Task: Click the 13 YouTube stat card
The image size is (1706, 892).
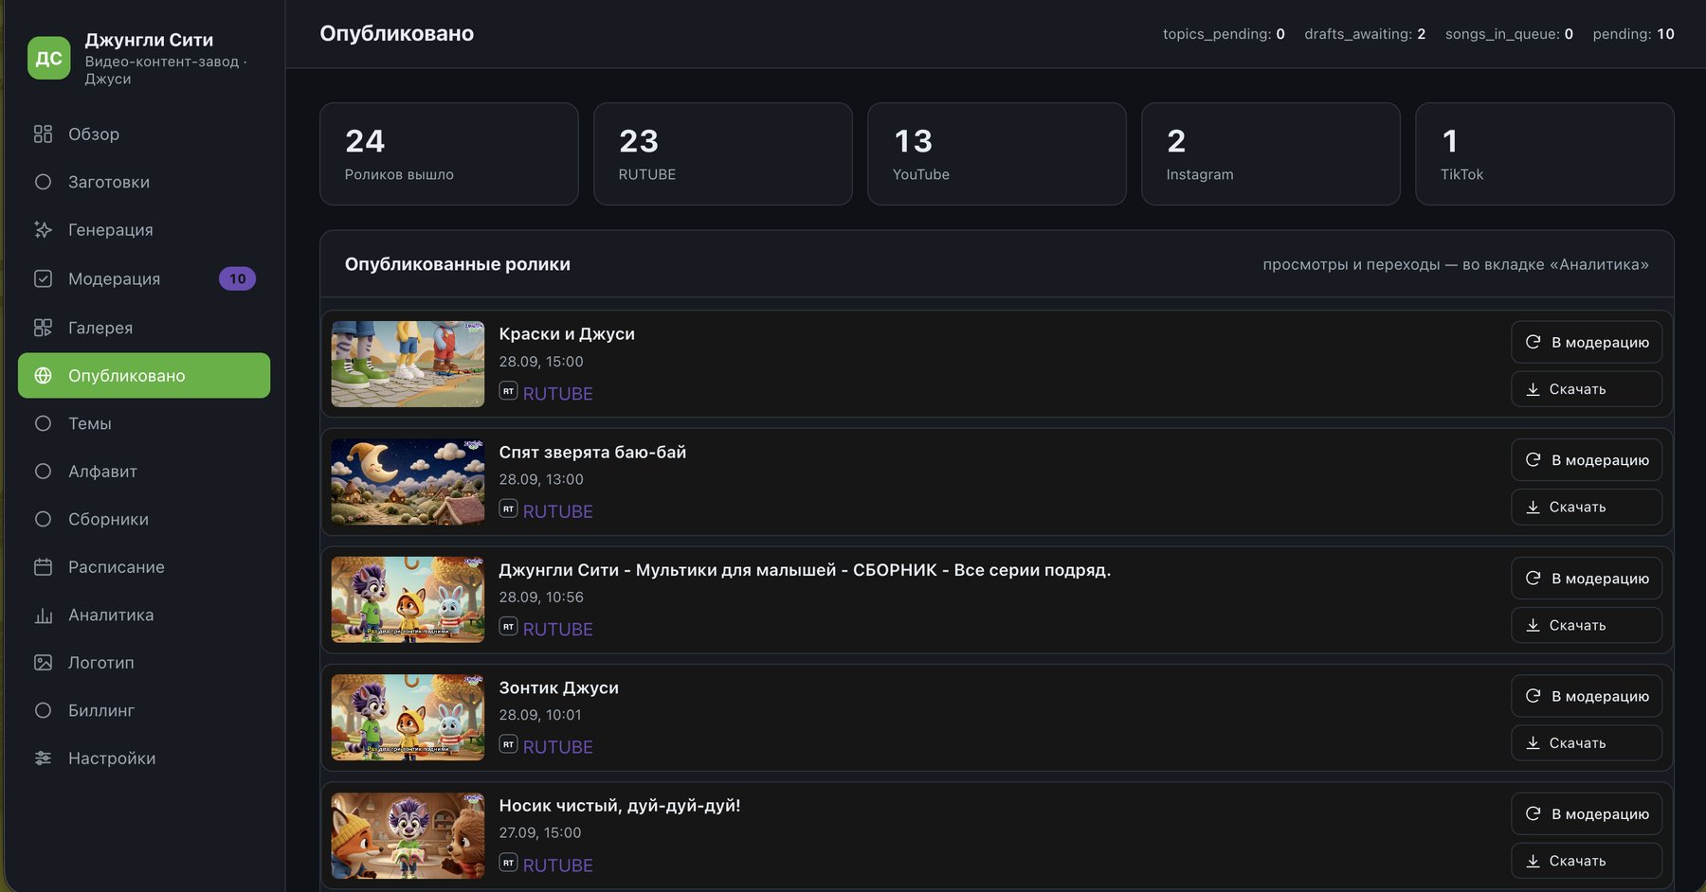Action: (996, 154)
